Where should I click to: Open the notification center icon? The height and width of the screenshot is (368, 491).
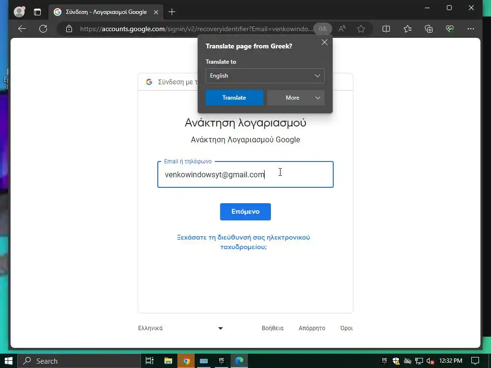[475, 361]
